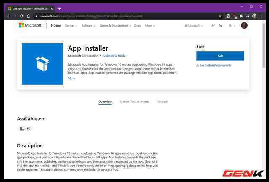Expand the Games & Entertainment dropdown

[x=116, y=26]
